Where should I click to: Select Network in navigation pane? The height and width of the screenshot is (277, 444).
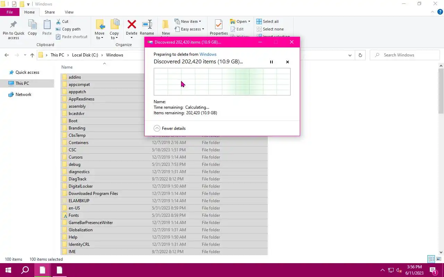click(23, 95)
